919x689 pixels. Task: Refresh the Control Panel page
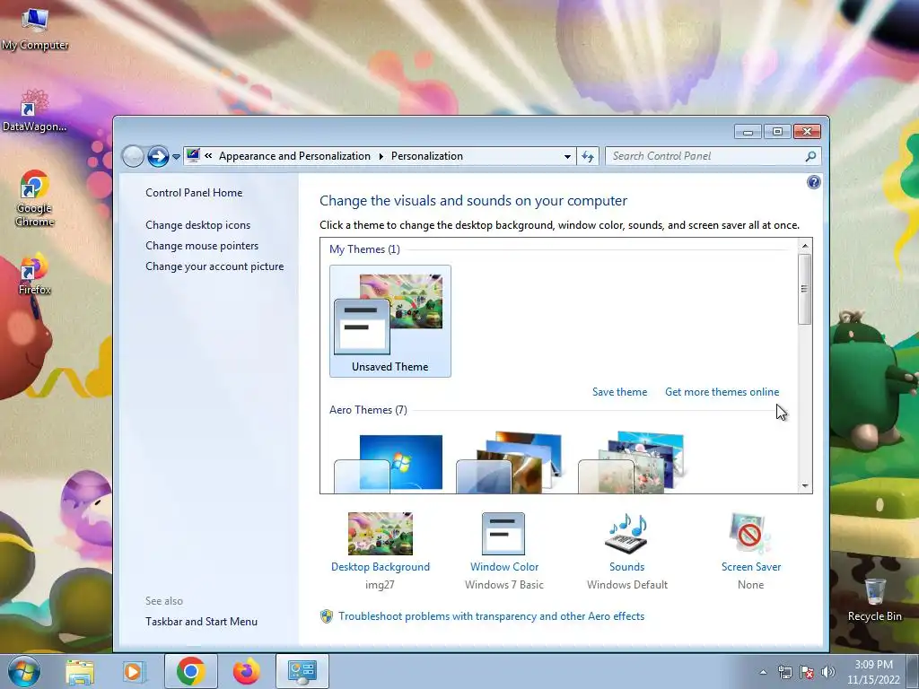click(588, 156)
